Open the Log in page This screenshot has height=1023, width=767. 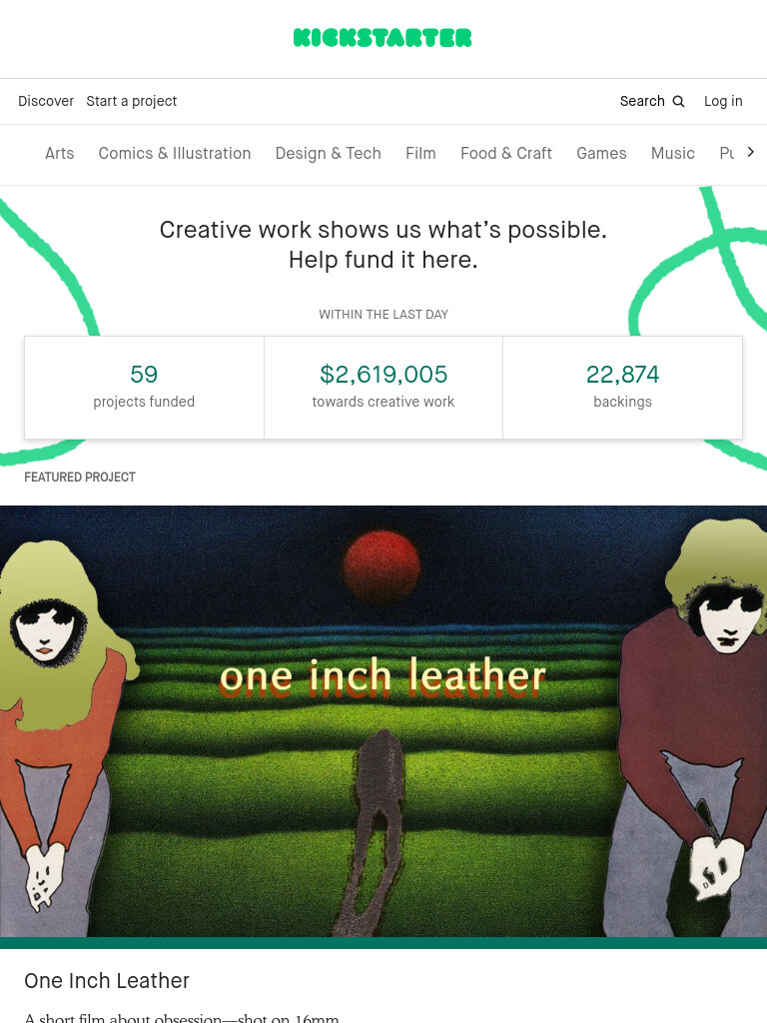(x=723, y=101)
